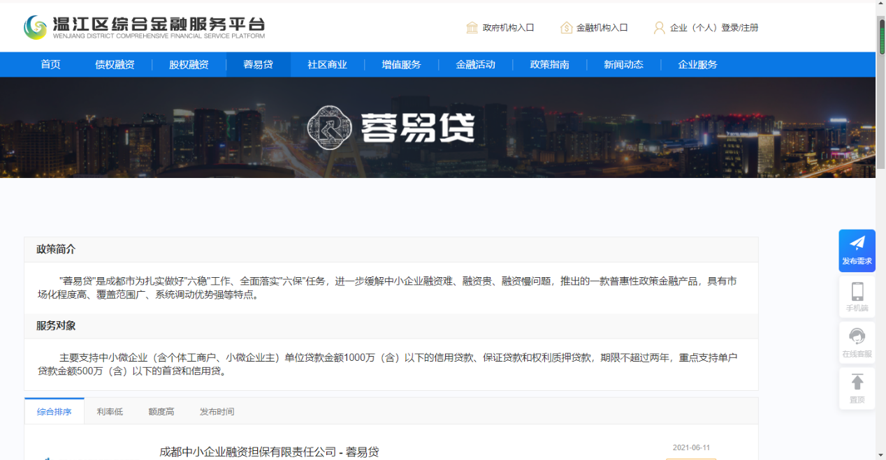
Task: Click the paper plane 发布需求 icon
Action: [857, 243]
